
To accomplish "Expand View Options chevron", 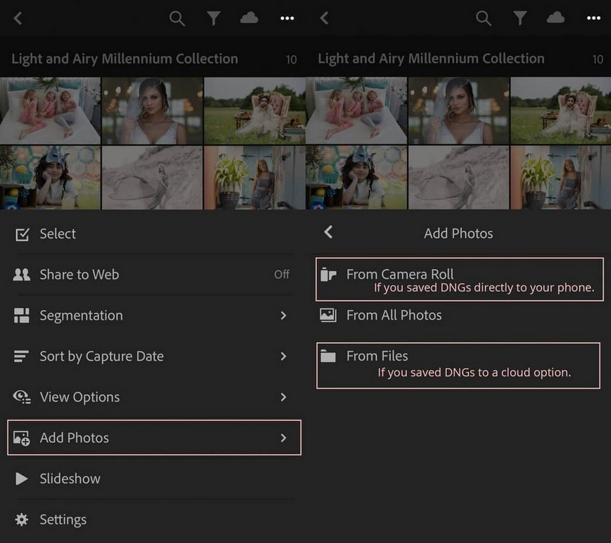I will point(283,397).
